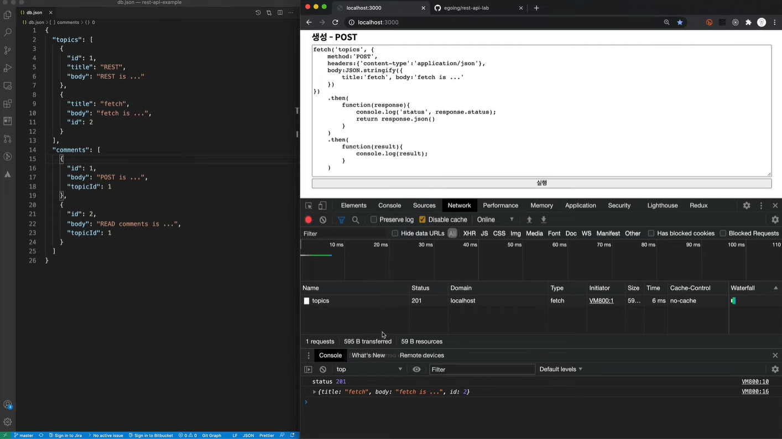Expand the logged object in the console

[x=315, y=391]
